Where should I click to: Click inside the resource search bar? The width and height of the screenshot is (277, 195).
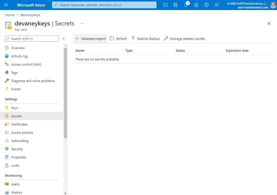coord(104,5)
